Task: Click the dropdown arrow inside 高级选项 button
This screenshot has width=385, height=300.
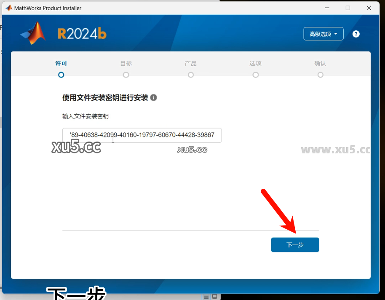Action: pyautogui.click(x=335, y=34)
